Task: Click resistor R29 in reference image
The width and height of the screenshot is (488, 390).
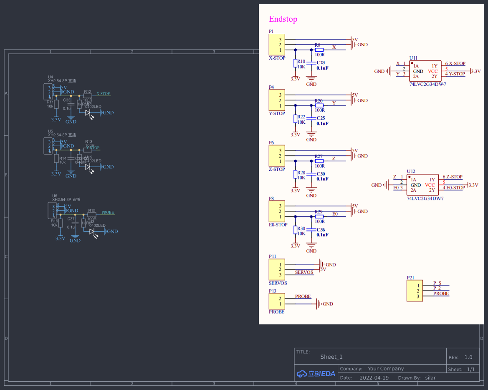Action: [x=319, y=217]
